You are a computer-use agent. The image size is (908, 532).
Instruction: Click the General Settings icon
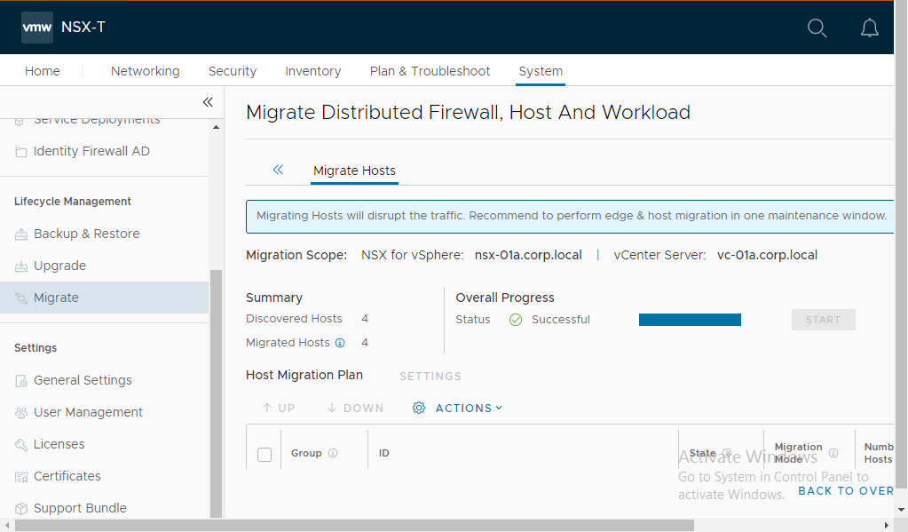20,381
